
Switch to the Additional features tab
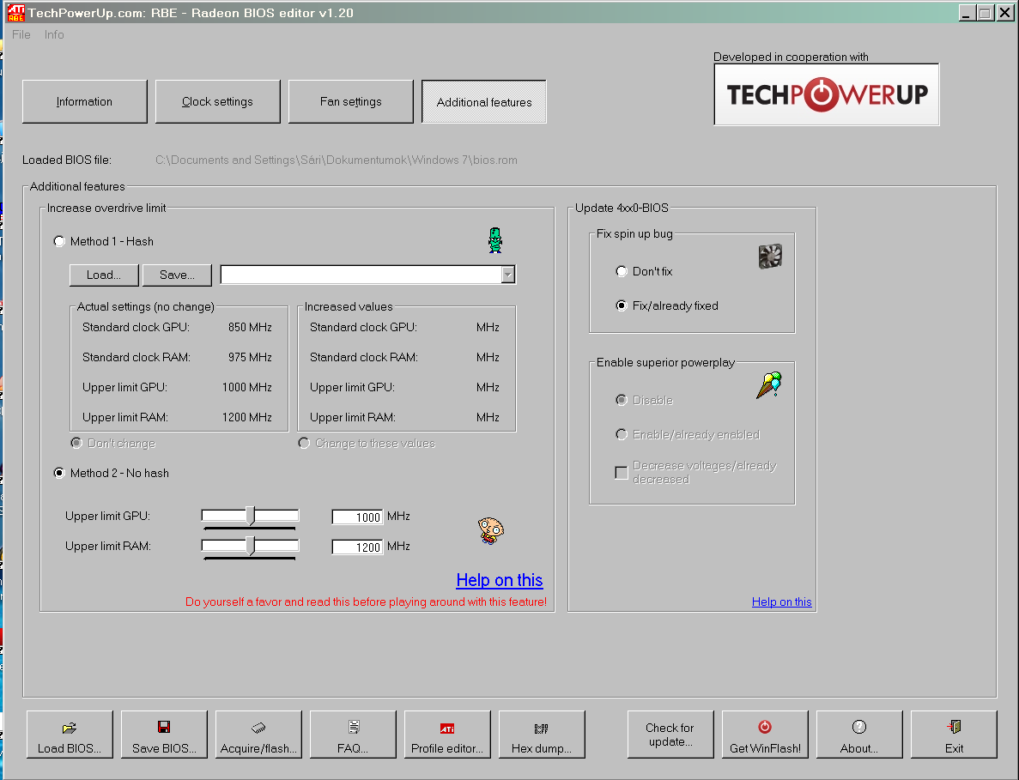coord(484,102)
